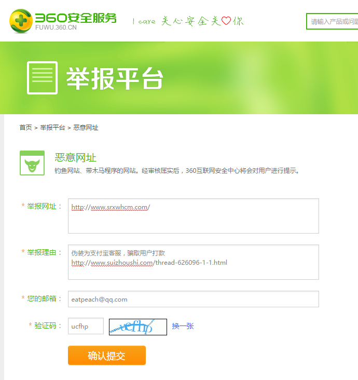Click the malicious URL devil-face icon
358x380 pixels.
click(32, 163)
